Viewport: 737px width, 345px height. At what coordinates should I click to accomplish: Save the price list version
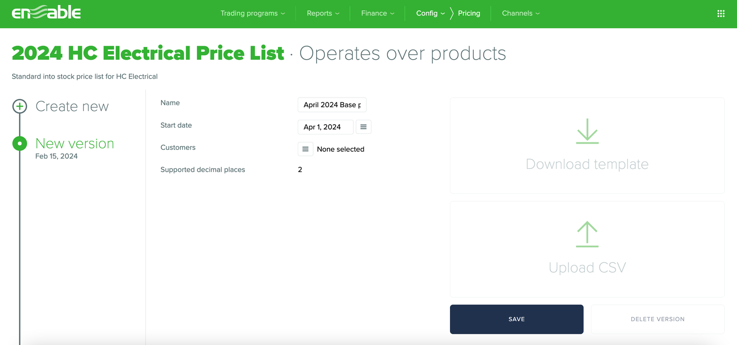click(516, 319)
